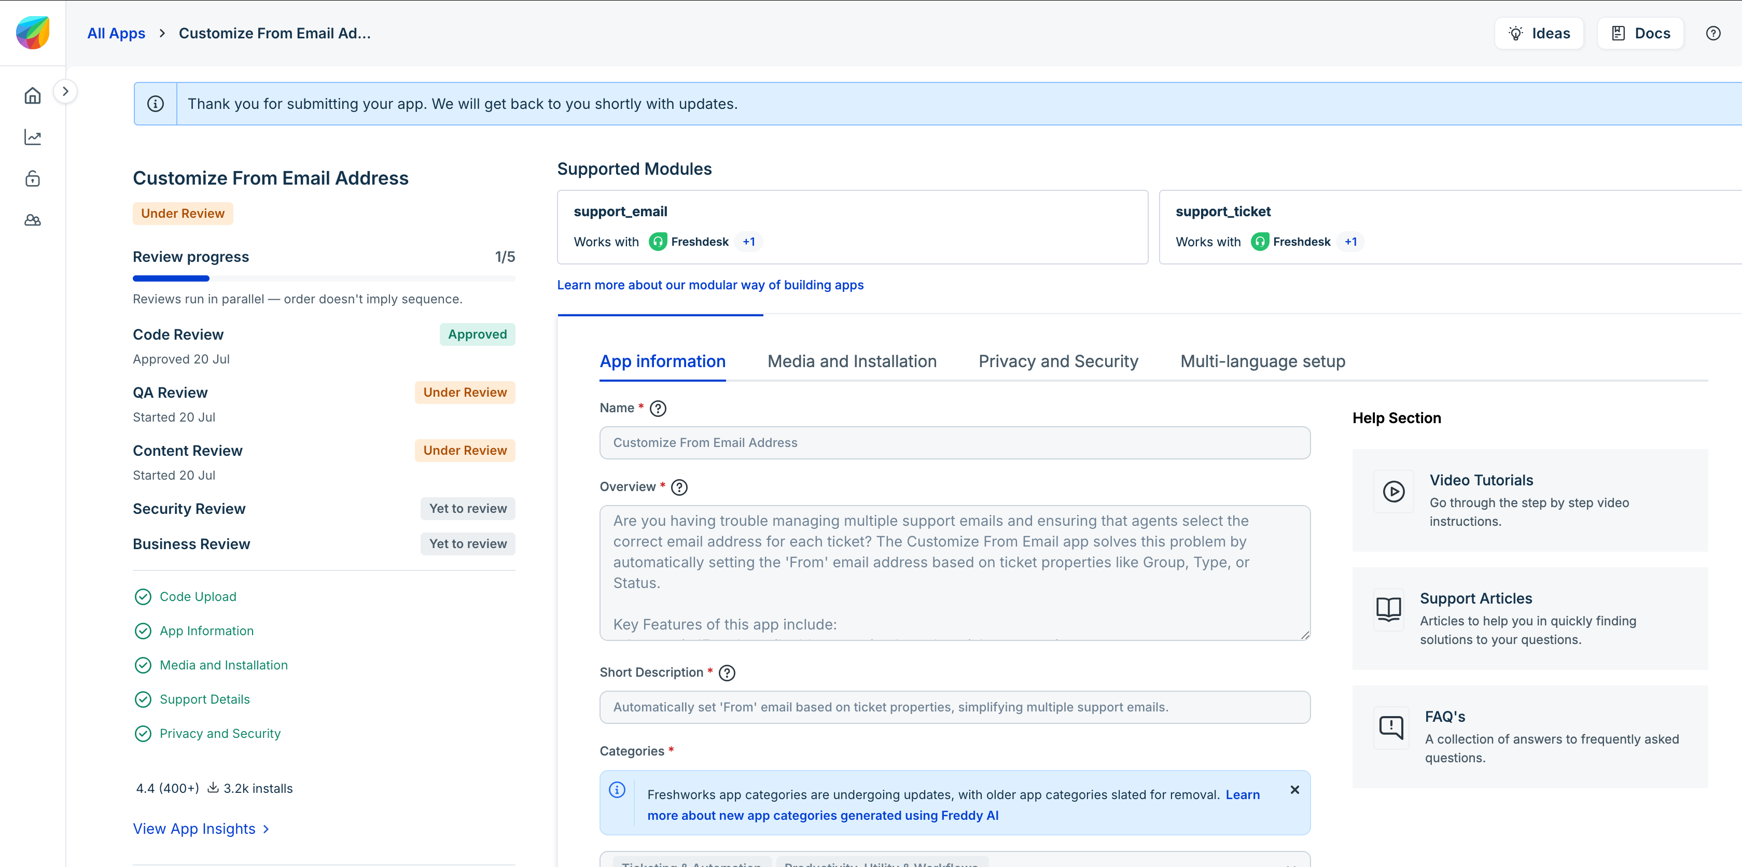Open Freddy AI categories learn more link
1742x867 pixels.
click(x=954, y=805)
